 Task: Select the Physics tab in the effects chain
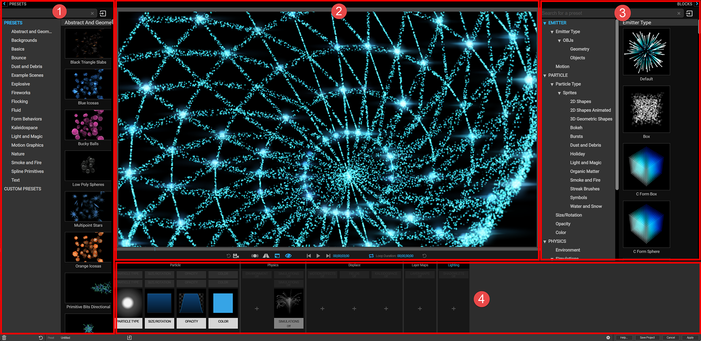(x=273, y=265)
